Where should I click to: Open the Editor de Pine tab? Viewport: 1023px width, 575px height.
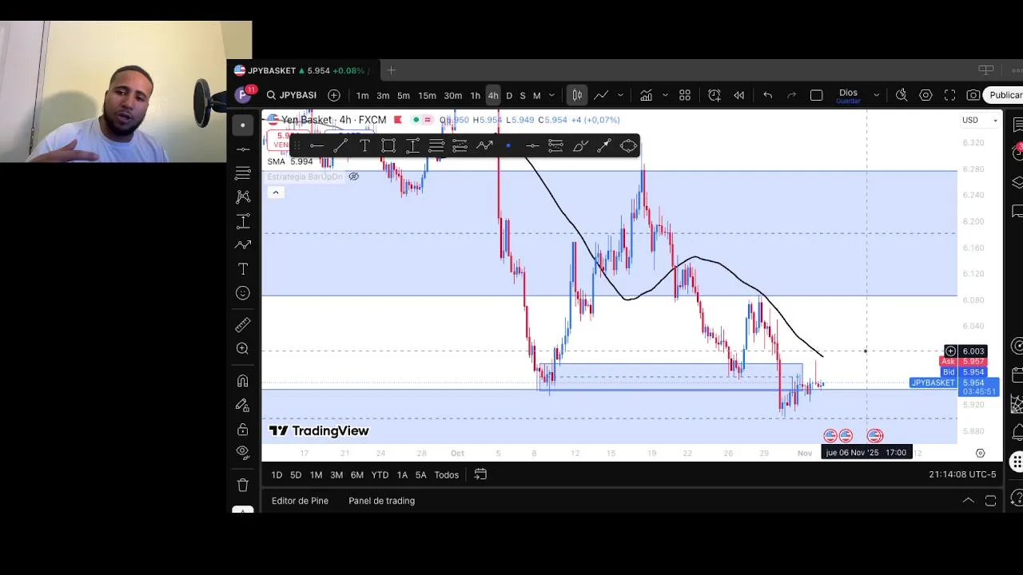pos(300,501)
